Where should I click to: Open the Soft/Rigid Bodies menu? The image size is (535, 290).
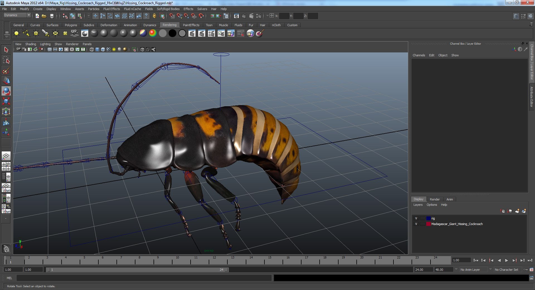pos(168,9)
